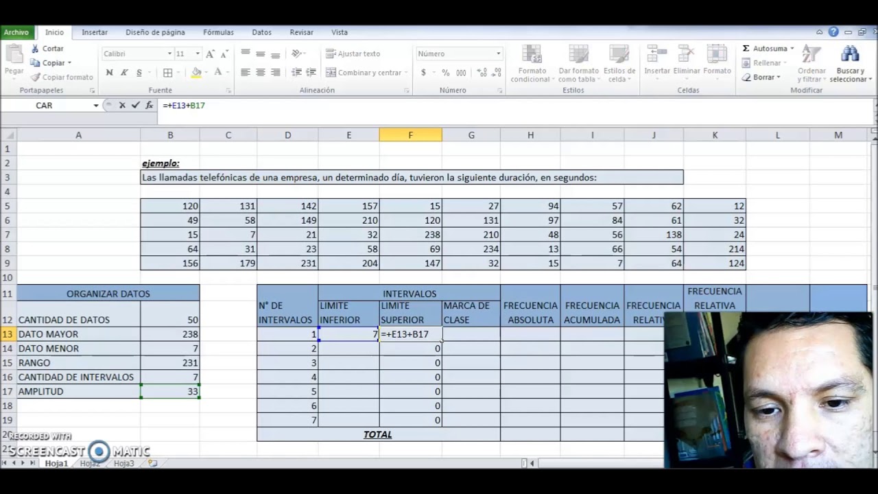878x494 pixels.
Task: Increase indent in the Alineación group
Action: pos(311,73)
